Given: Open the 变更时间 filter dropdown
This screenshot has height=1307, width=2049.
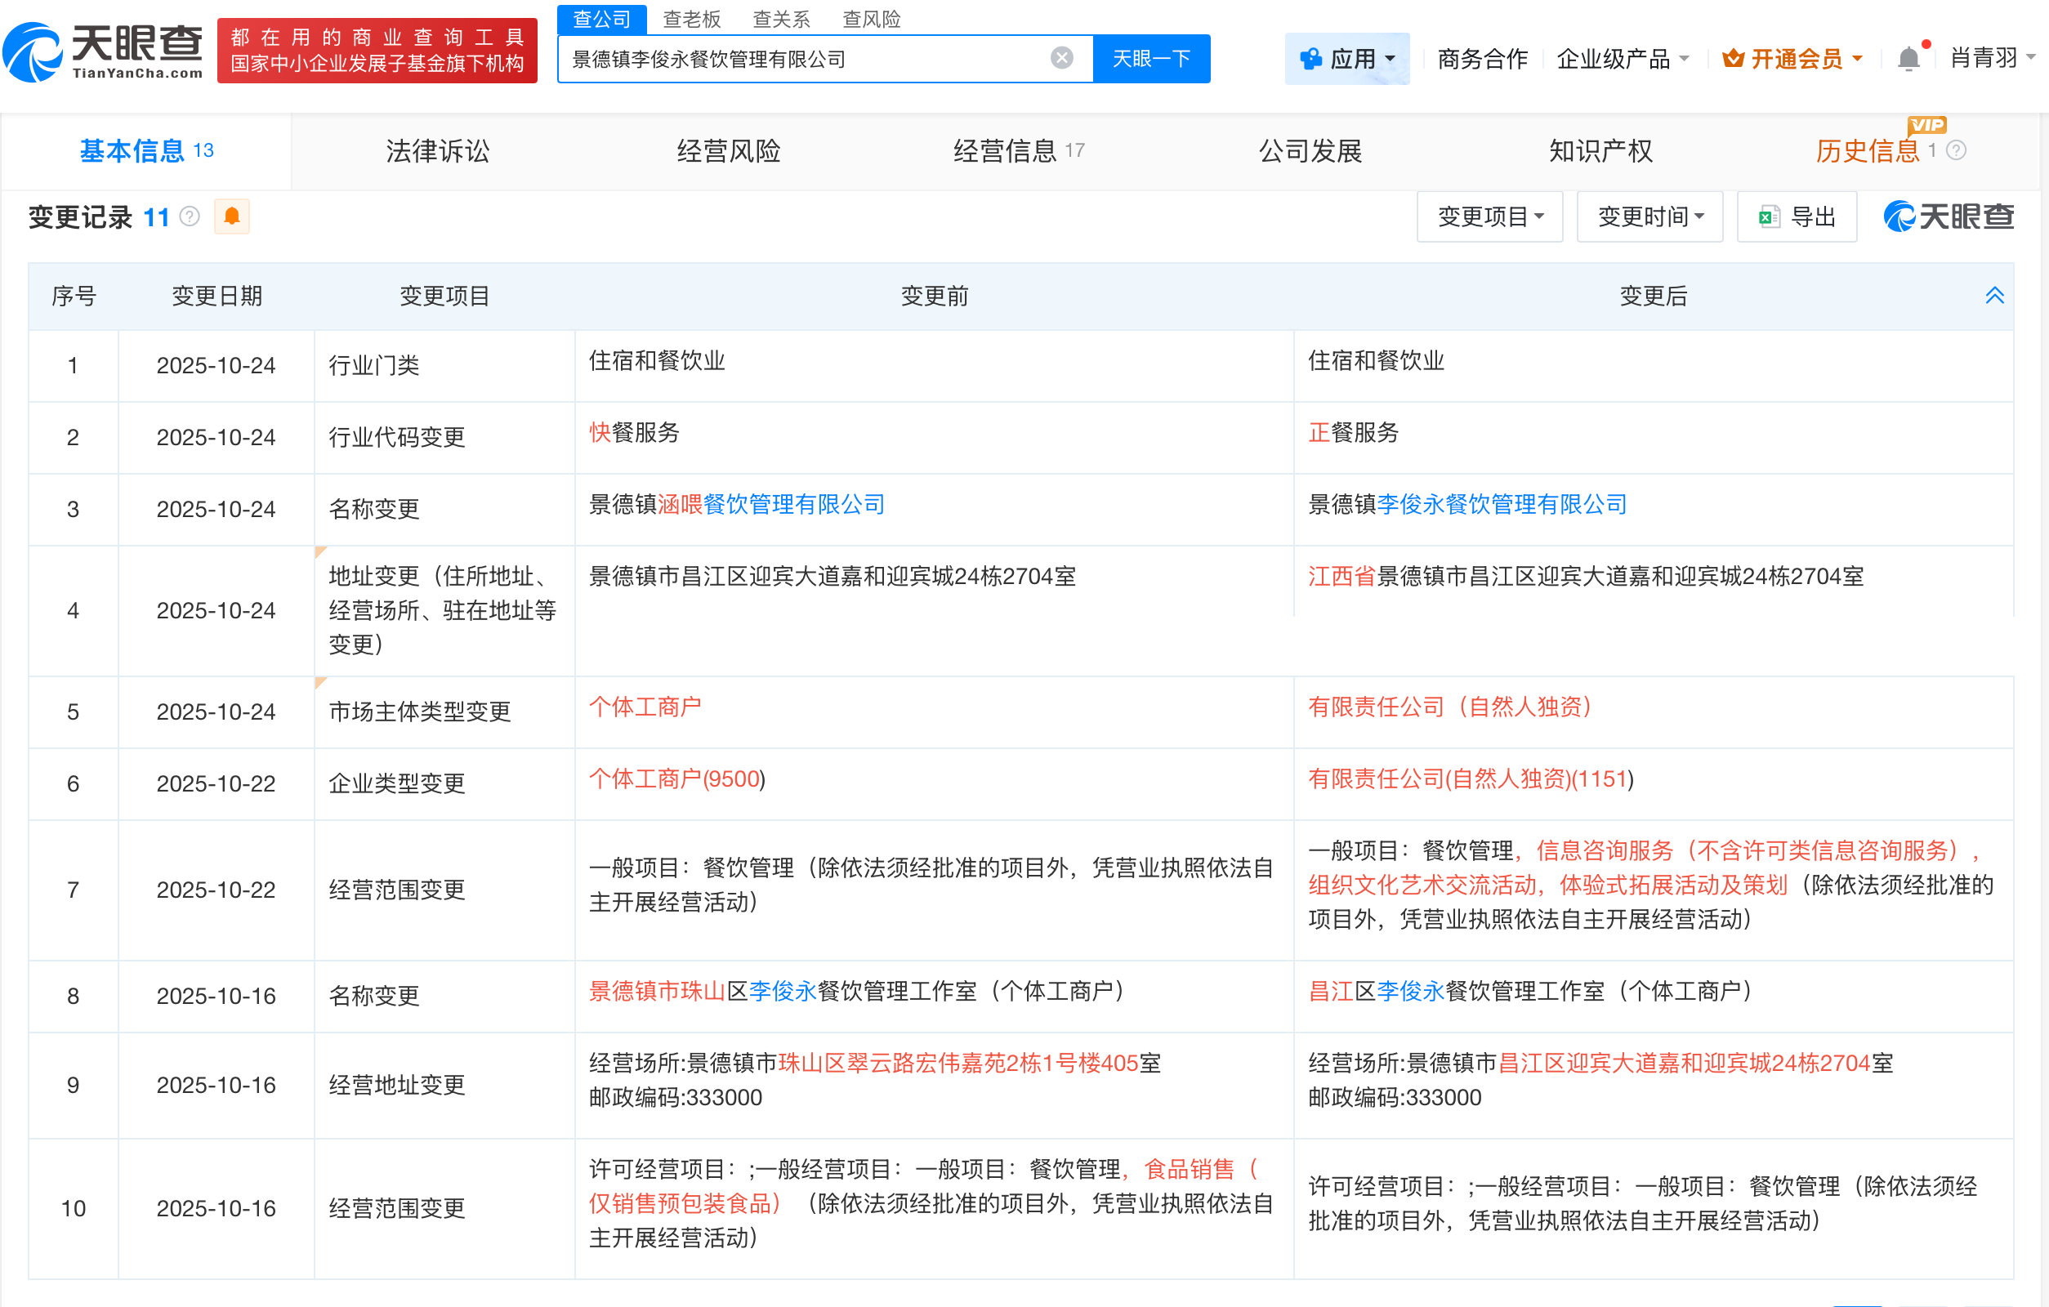Looking at the screenshot, I should tap(1649, 217).
